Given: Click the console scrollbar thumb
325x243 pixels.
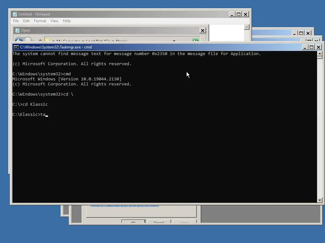Looking at the screenshot, I should (320, 57).
